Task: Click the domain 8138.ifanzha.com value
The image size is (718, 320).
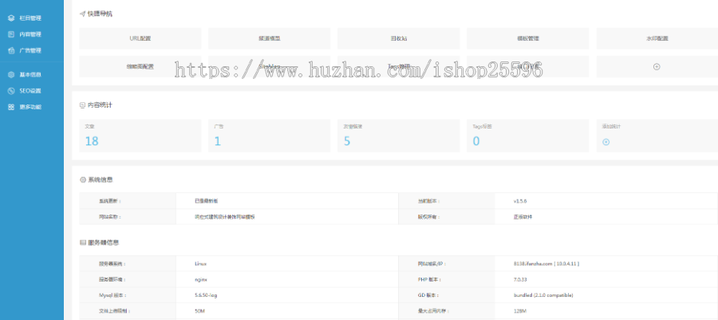Action: click(546, 263)
